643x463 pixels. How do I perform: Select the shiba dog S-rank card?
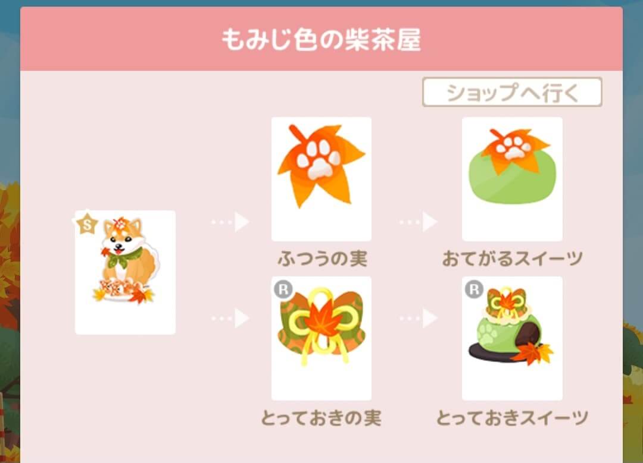pyautogui.click(x=125, y=272)
